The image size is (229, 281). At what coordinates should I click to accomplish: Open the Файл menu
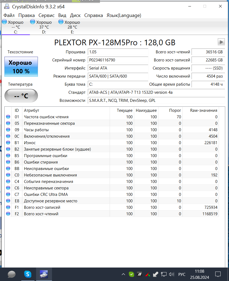click(9, 15)
